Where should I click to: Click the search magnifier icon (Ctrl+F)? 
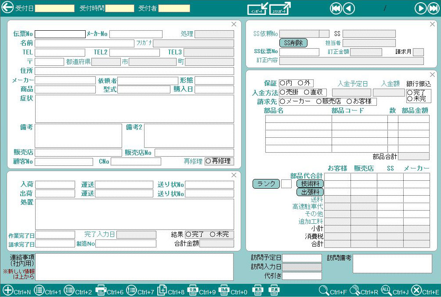tap(324, 290)
